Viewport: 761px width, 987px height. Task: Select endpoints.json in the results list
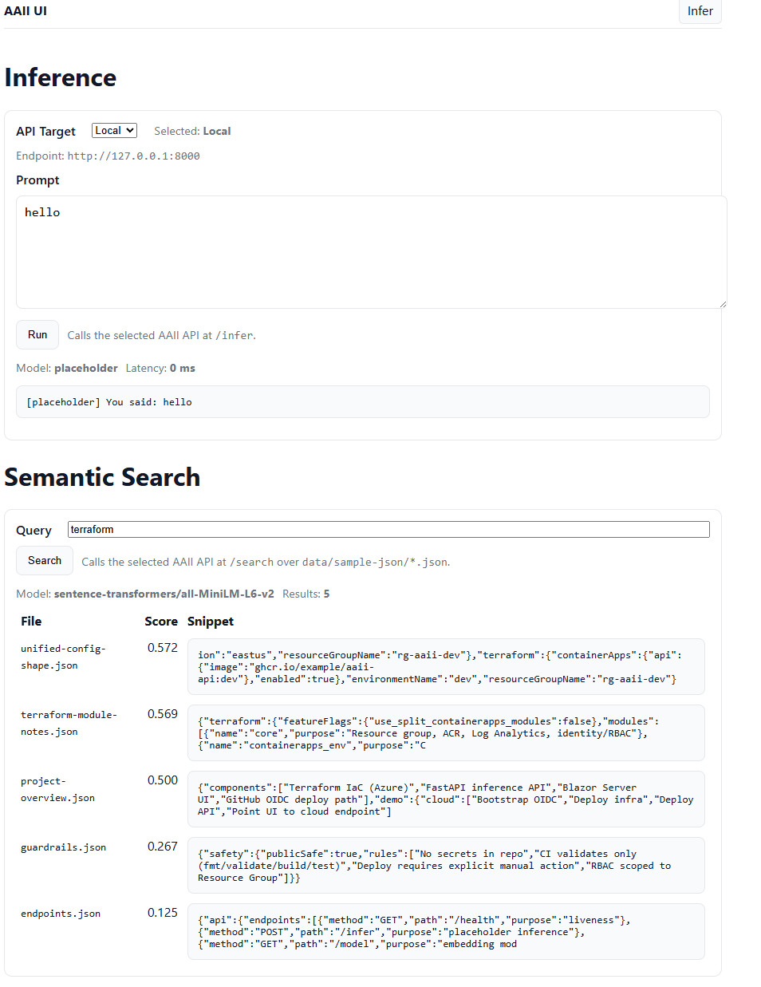[x=60, y=913]
